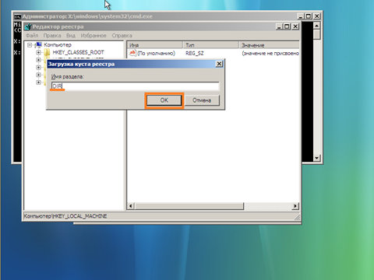Click the cmd window vertical scrollbar thumb

click(x=316, y=34)
